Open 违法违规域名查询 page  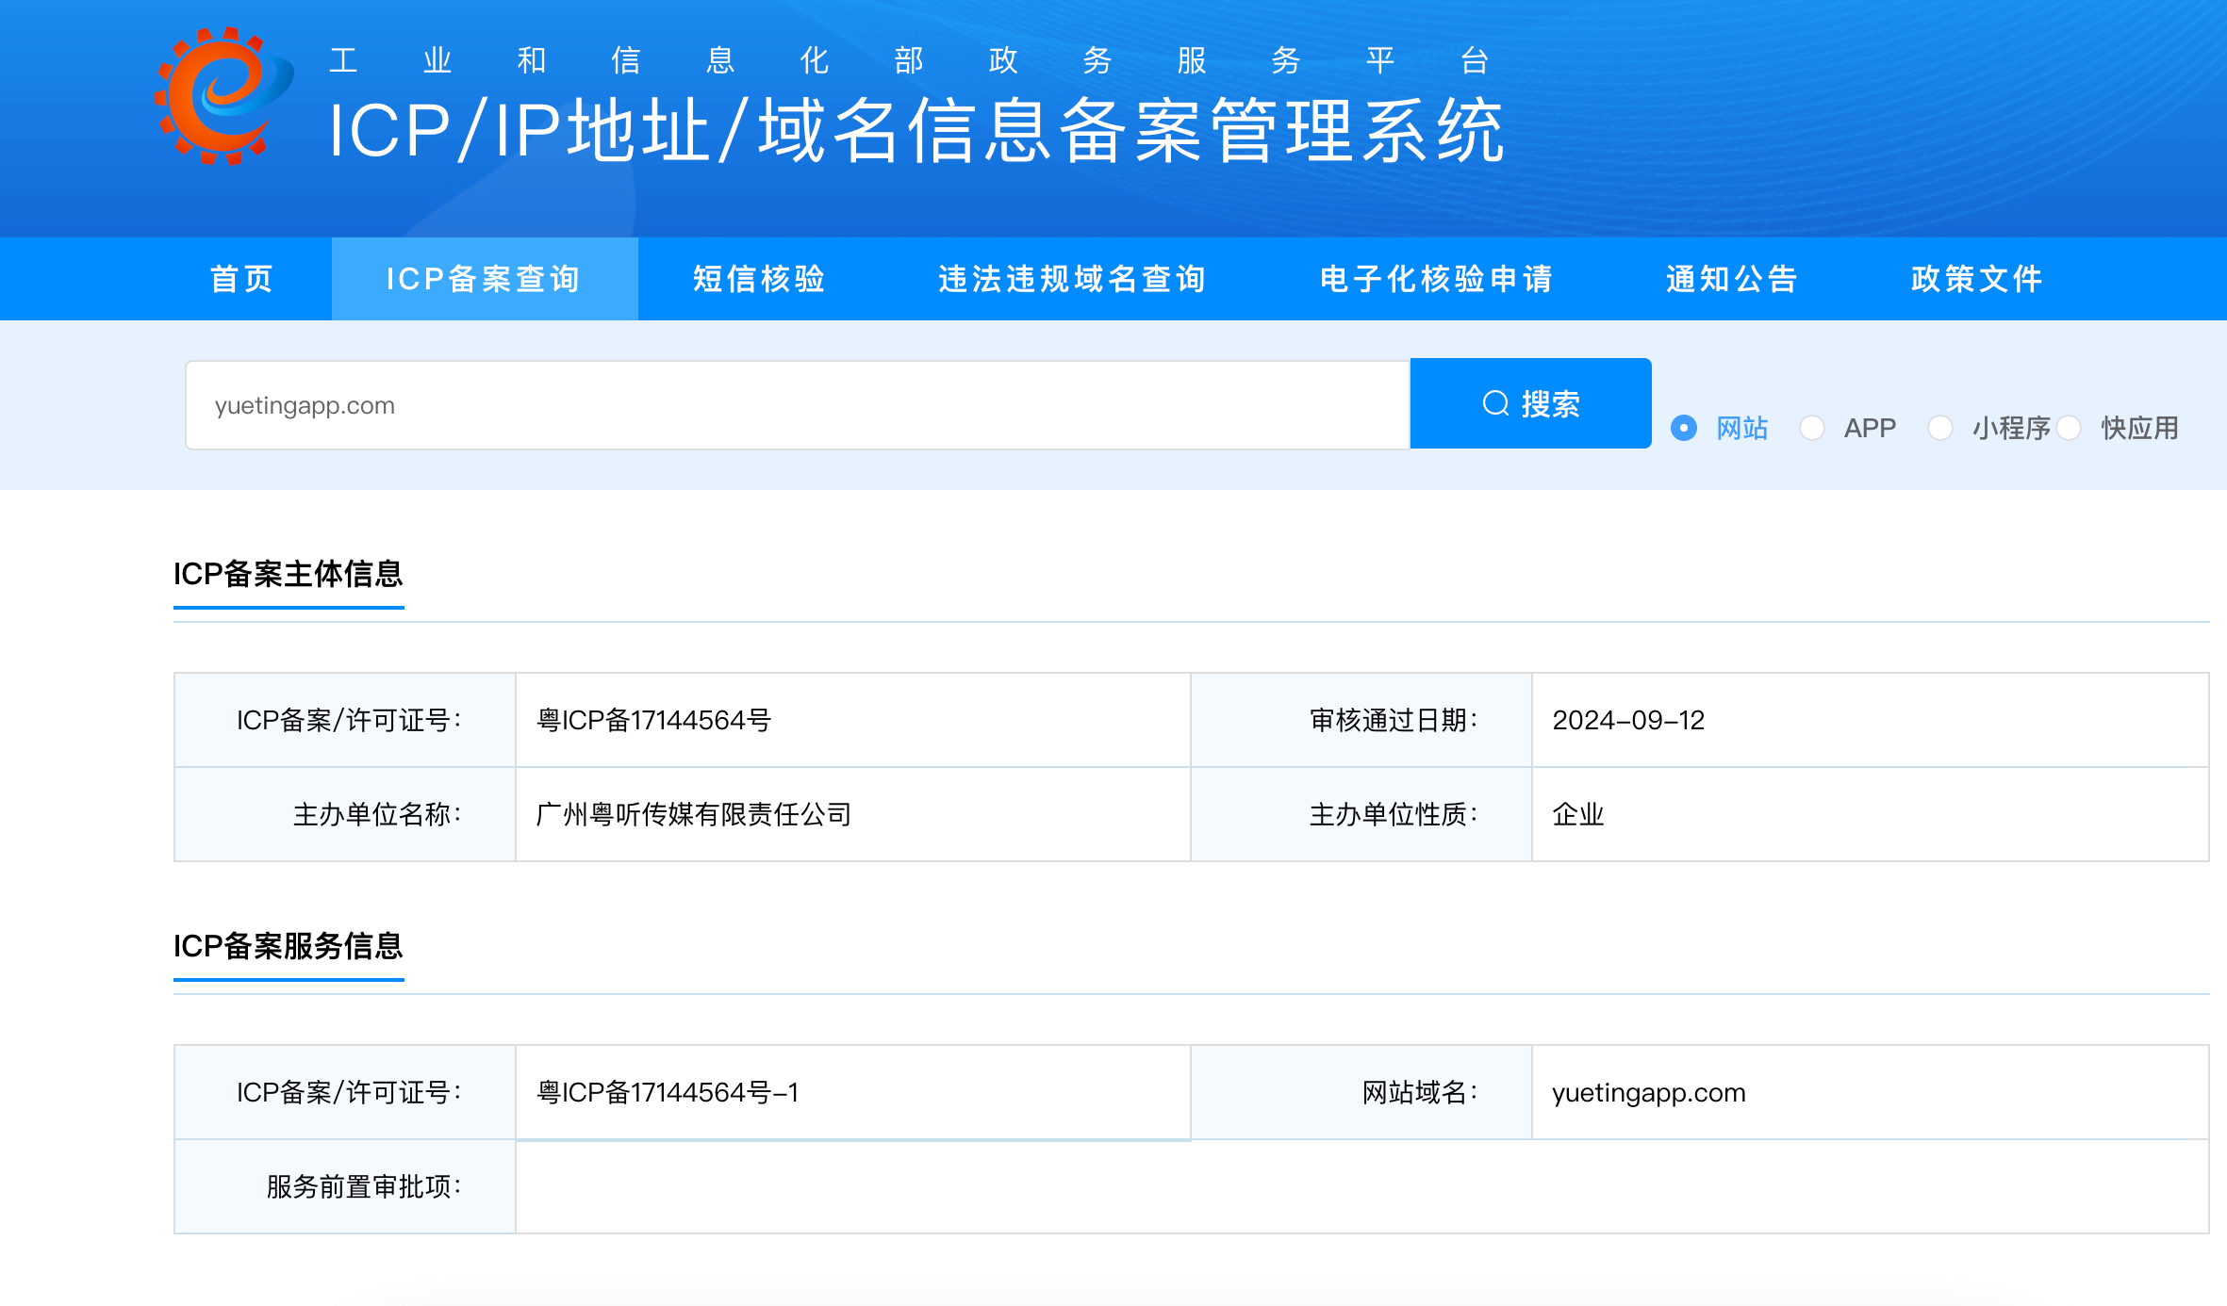(x=1072, y=279)
